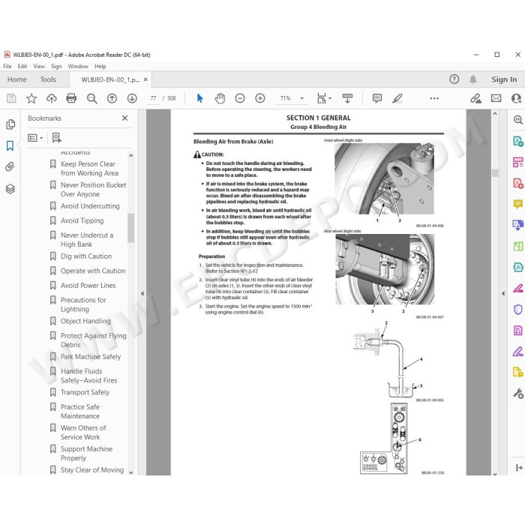
Task: Open the Find text magnifier
Action: click(x=91, y=98)
